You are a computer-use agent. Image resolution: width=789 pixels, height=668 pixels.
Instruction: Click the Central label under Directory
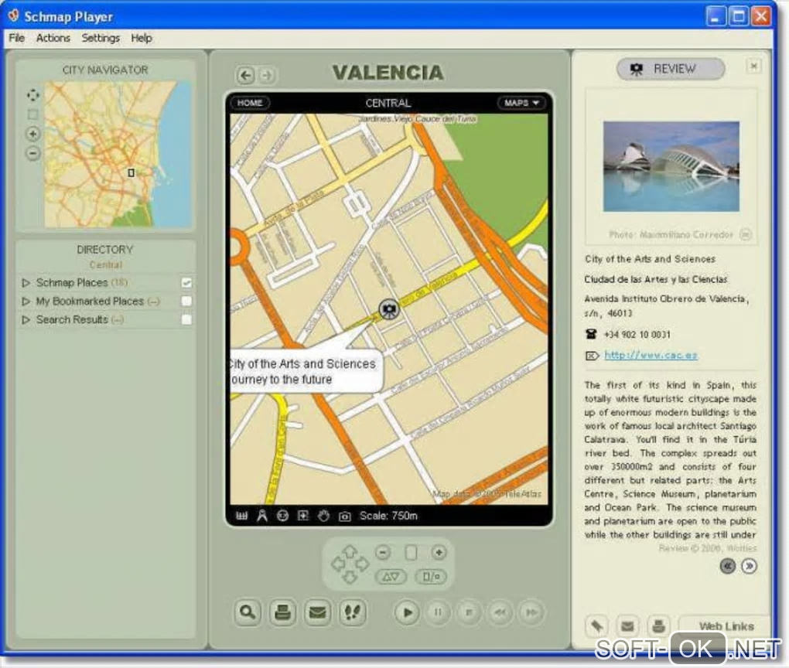coord(106,264)
